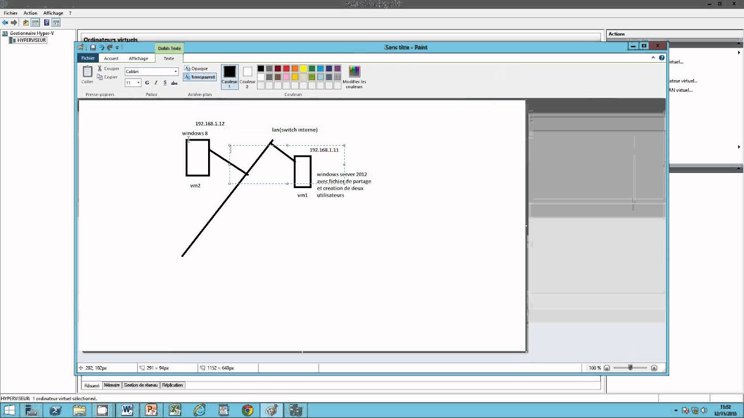Toggle strikethrough (abc) text formatting

174,83
